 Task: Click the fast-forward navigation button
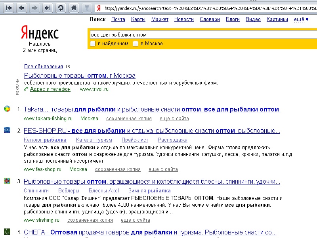(x=48, y=8)
